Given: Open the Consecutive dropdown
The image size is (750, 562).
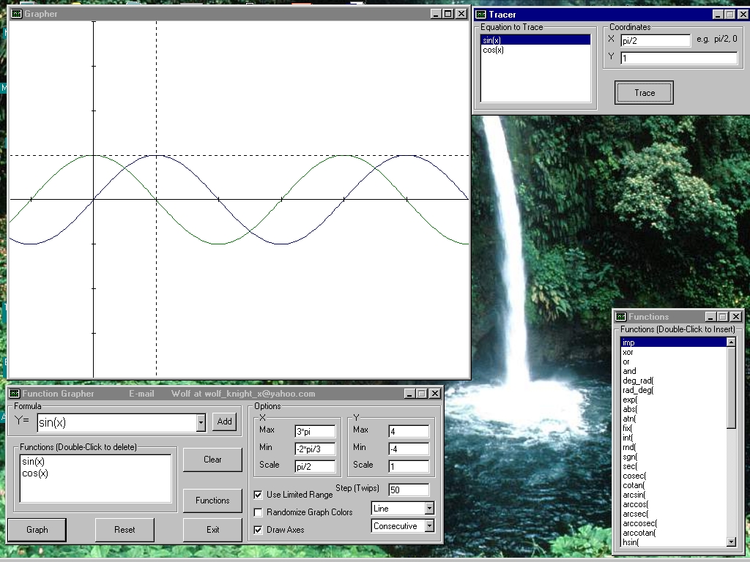Looking at the screenshot, I should (429, 526).
